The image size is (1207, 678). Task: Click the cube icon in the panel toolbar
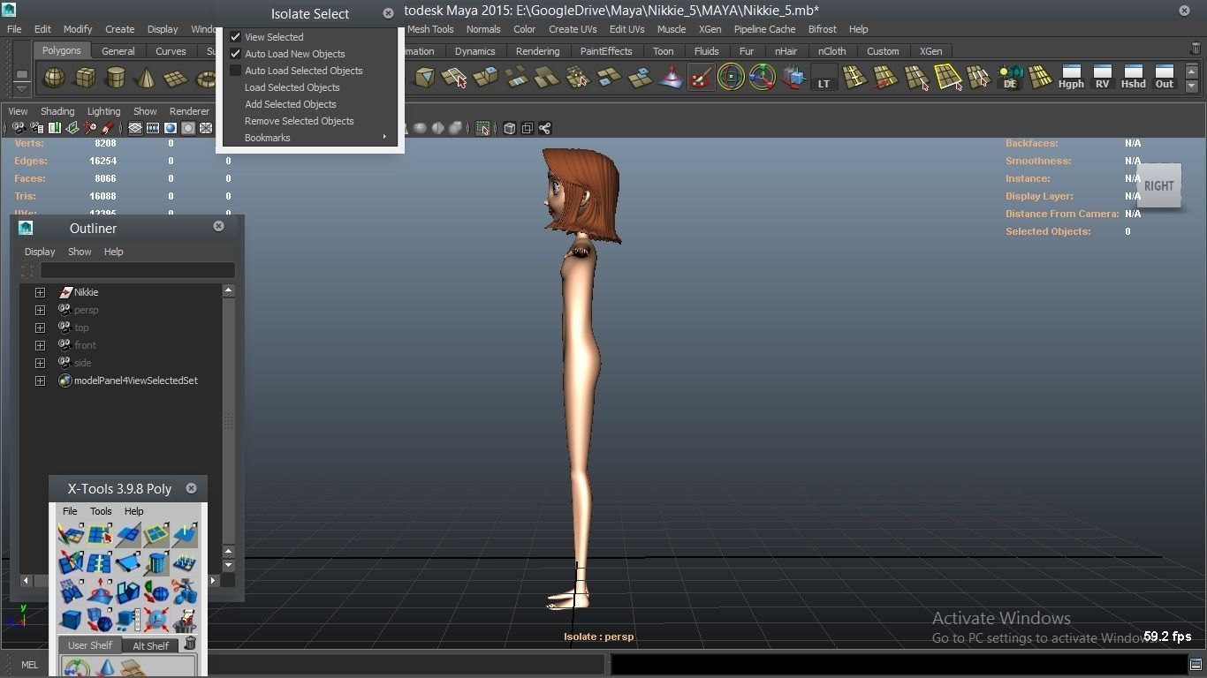[x=510, y=128]
